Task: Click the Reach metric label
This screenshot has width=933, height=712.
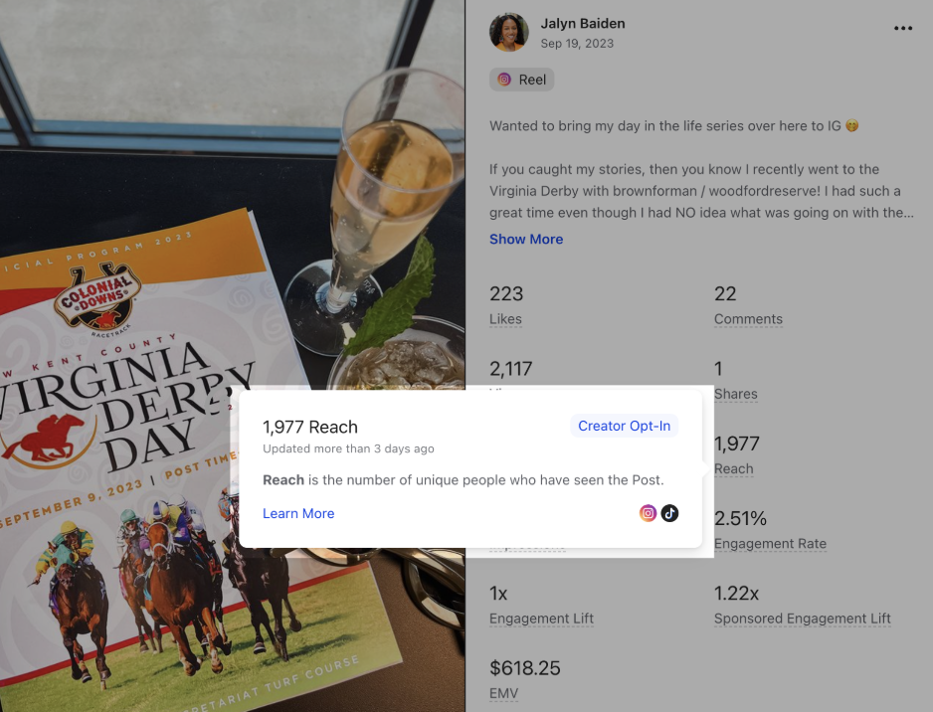Action: pyautogui.click(x=733, y=468)
